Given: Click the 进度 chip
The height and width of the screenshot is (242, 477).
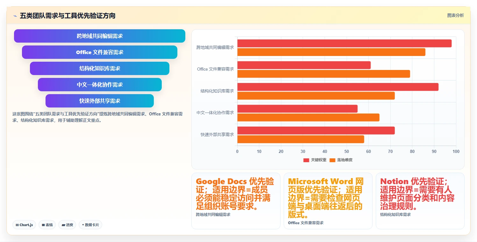Looking at the screenshot, I should 67,225.
